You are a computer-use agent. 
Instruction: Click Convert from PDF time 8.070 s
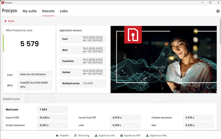(125, 118)
